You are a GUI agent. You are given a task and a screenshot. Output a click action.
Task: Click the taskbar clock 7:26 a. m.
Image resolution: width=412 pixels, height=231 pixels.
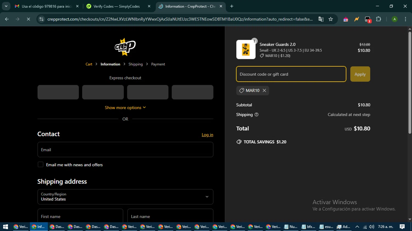pyautogui.click(x=386, y=227)
